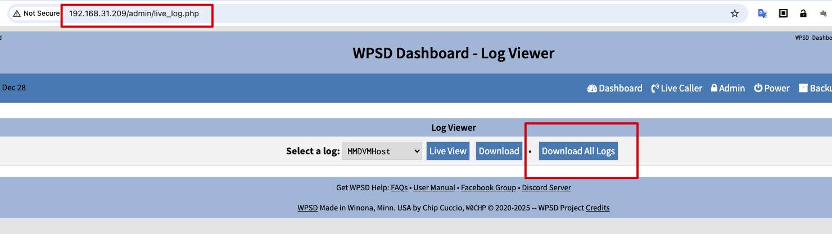Open Dashboard from the navigation bar
832x234 pixels.
click(614, 88)
